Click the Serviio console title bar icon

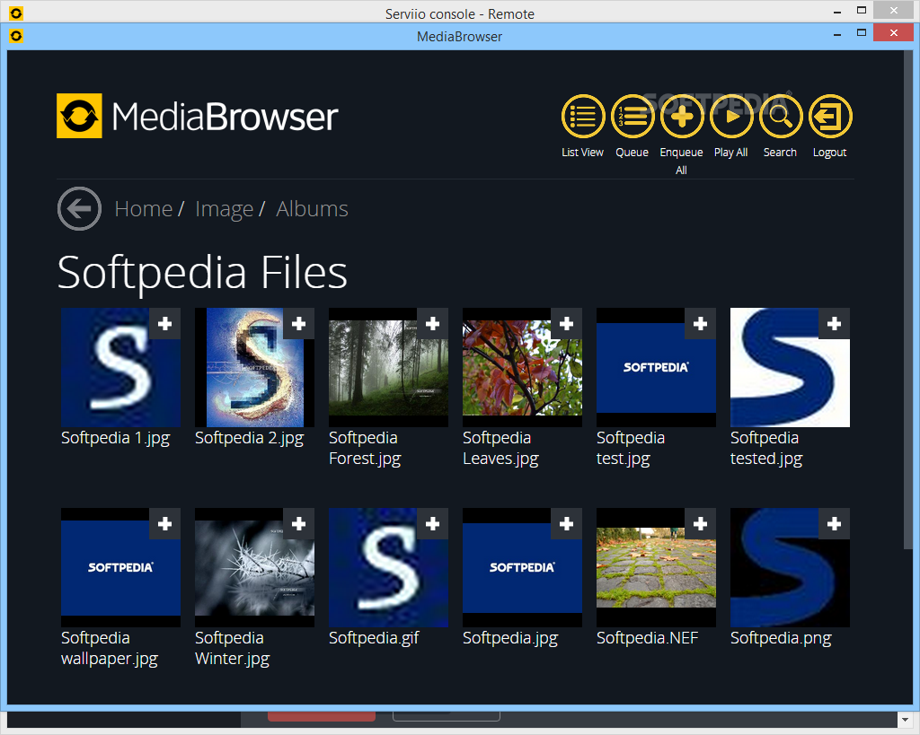[16, 13]
